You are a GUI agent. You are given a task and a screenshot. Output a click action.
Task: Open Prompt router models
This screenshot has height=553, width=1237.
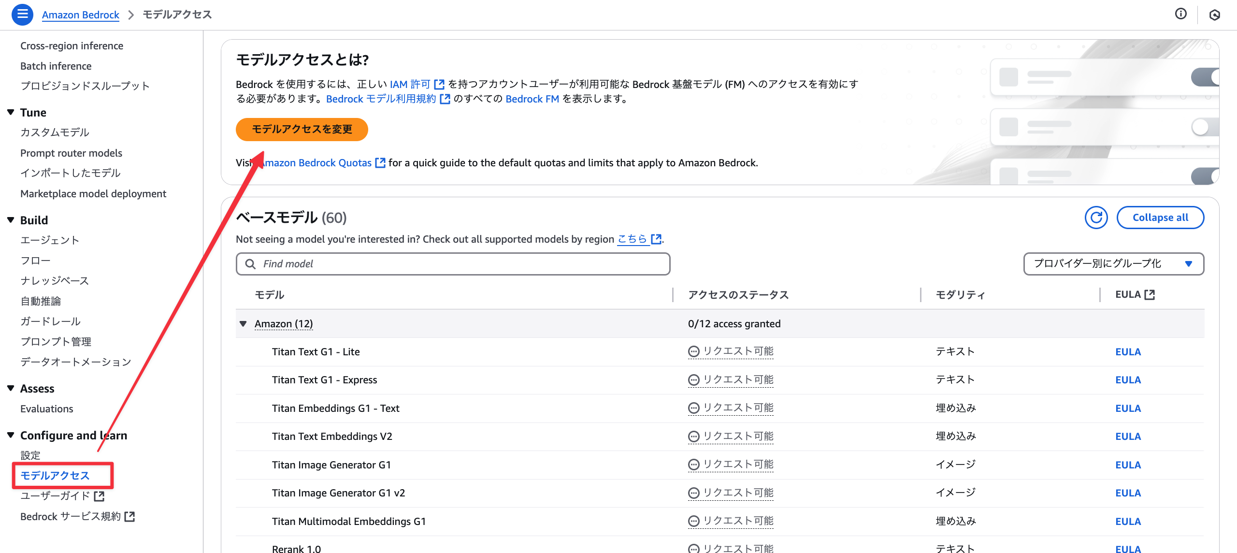71,153
